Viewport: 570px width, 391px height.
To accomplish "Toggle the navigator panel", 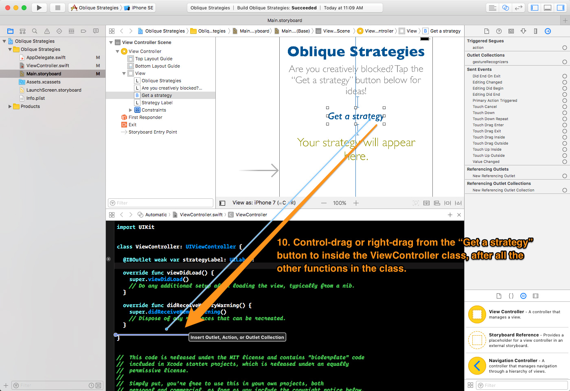I will (535, 8).
